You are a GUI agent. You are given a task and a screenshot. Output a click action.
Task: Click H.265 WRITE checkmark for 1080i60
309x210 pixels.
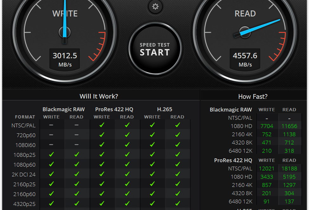click(152, 145)
